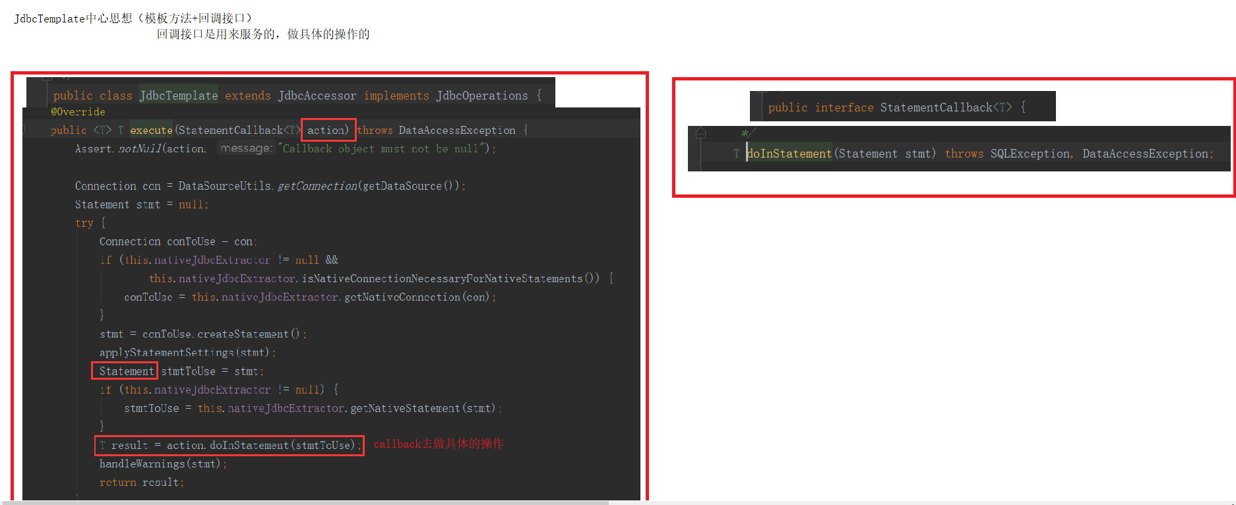The height and width of the screenshot is (505, 1236).
Task: Click SQLException in the interface throws clause
Action: tap(1030, 154)
